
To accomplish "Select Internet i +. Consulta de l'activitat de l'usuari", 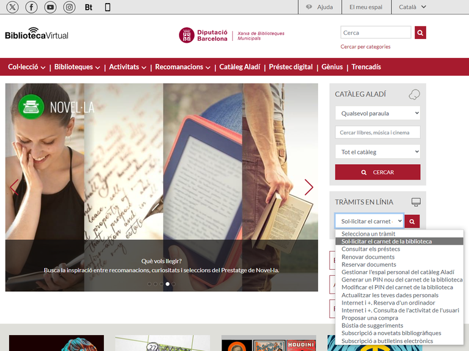I will pos(399,310).
